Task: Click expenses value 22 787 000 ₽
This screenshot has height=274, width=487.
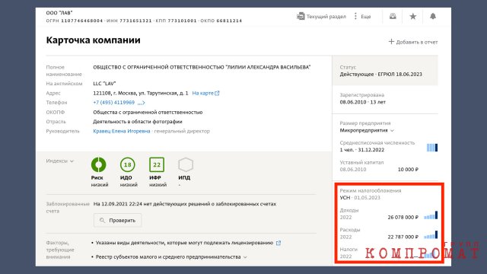Action: [403, 237]
